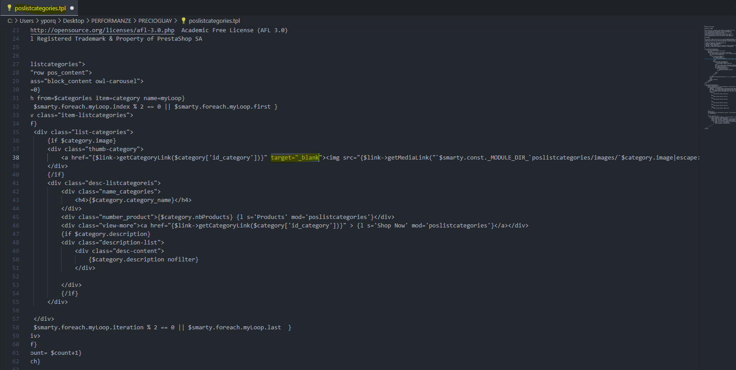This screenshot has height=370, width=736.
Task: Click the lightbulb icon in the tab
Action: 9,8
